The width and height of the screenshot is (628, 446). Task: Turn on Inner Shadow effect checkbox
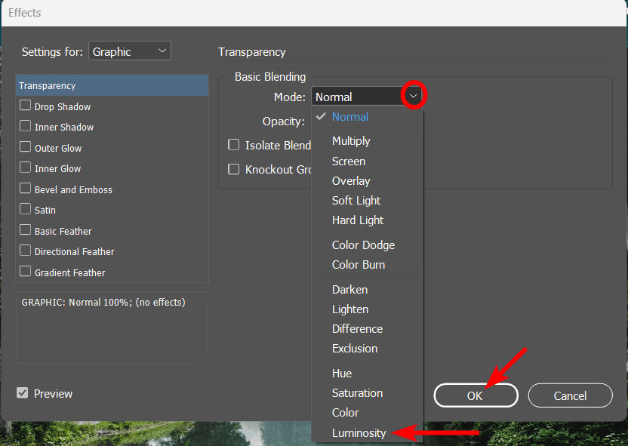point(26,127)
